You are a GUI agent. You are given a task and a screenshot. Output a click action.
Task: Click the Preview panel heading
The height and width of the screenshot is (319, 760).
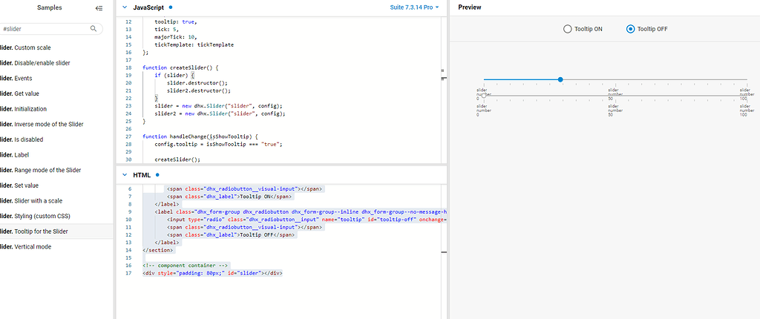coord(470,7)
